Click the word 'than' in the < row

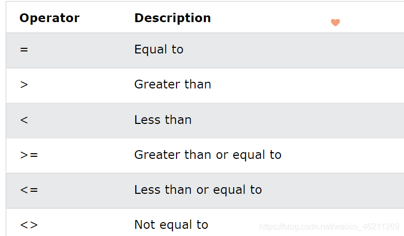tap(178, 120)
